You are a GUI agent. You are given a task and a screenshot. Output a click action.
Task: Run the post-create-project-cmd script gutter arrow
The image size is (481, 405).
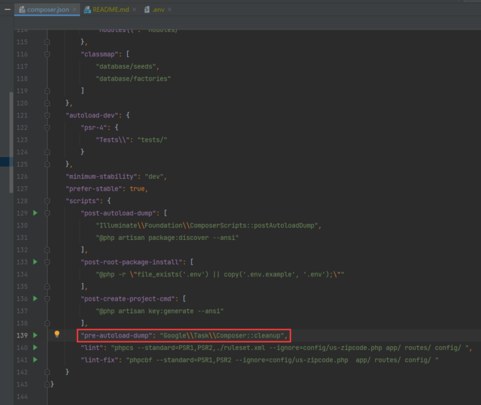[x=35, y=299]
